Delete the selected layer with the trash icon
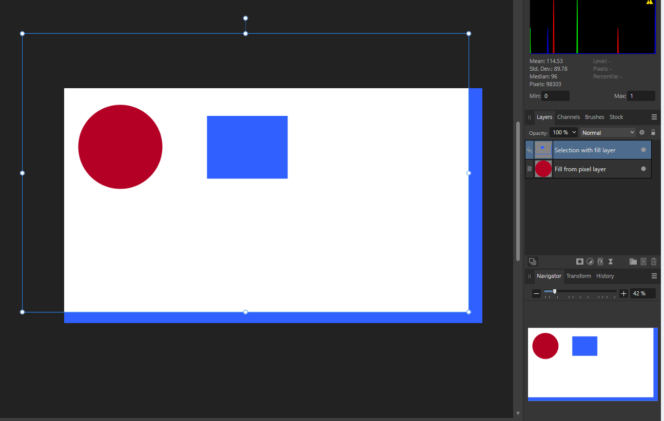Image resolution: width=664 pixels, height=421 pixels. tap(654, 262)
